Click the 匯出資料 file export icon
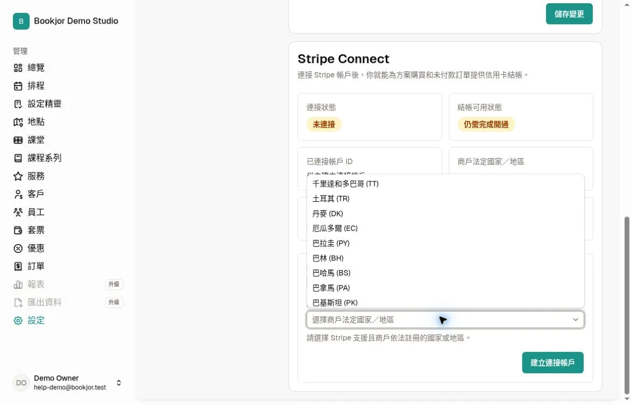The image size is (631, 404). pos(18,303)
